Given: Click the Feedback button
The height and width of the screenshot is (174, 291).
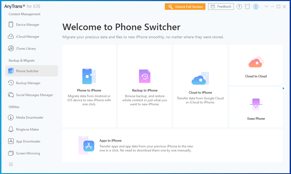Looking at the screenshot, I should click(221, 7).
